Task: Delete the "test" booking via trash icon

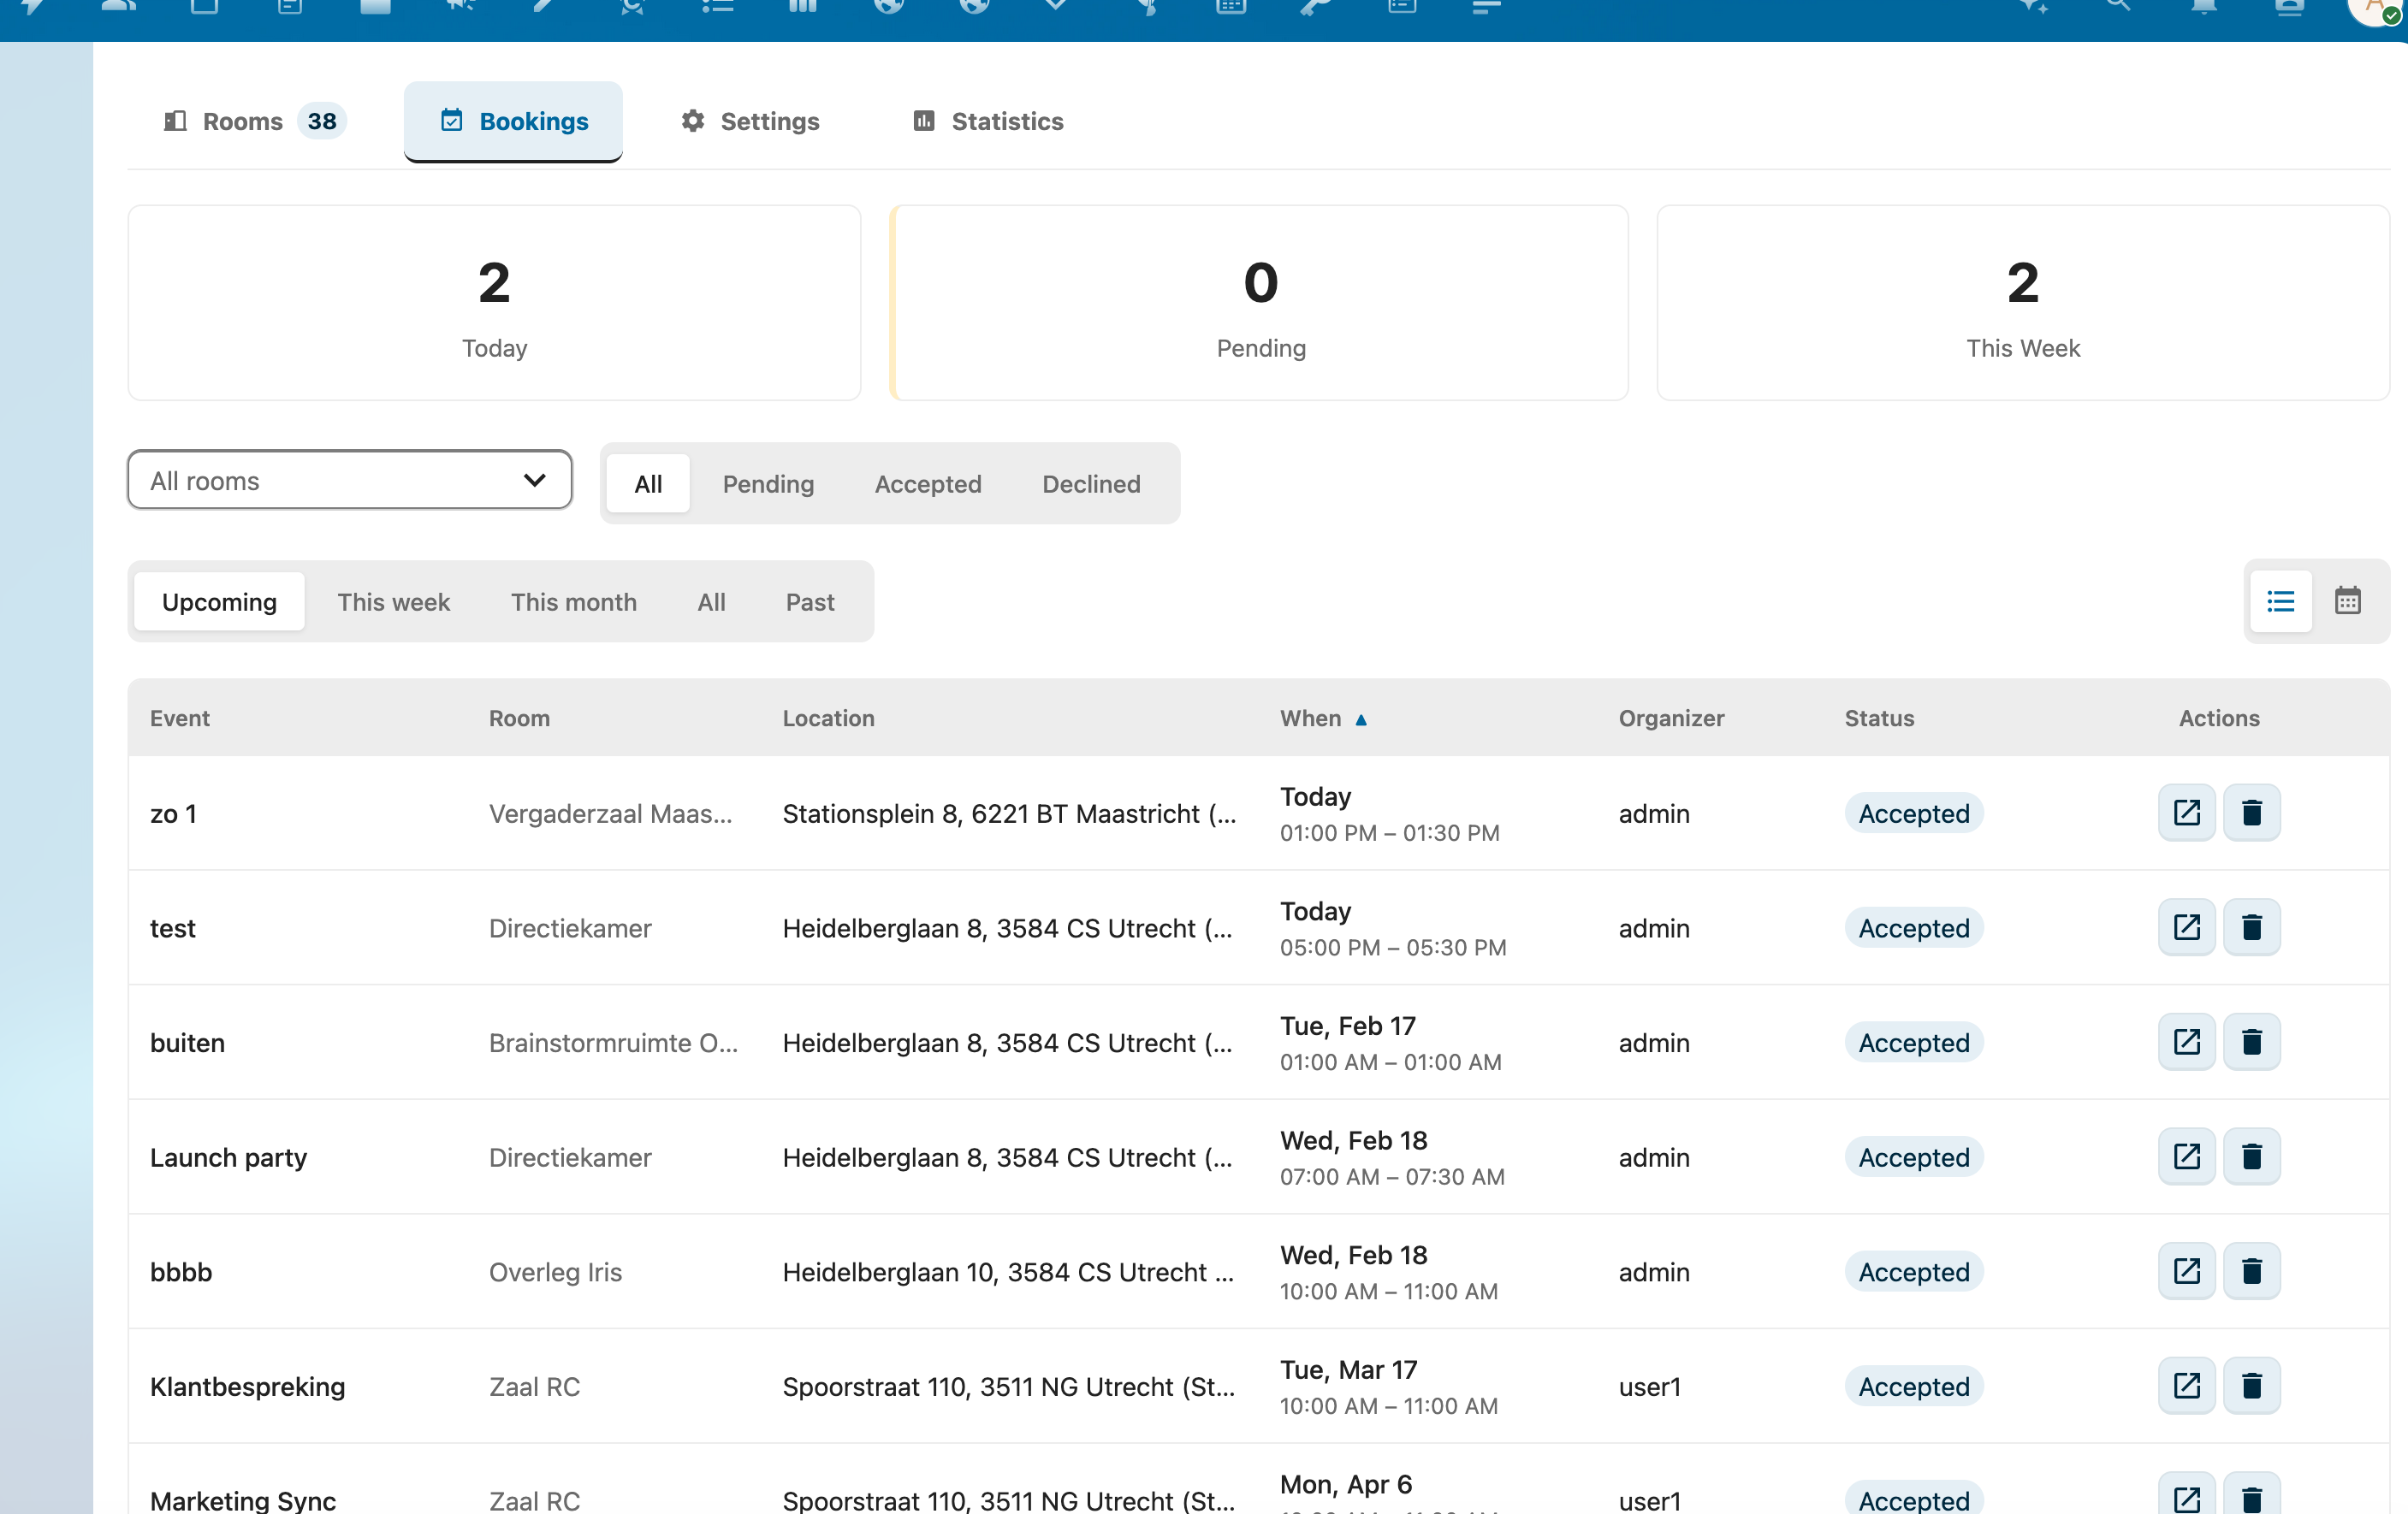Action: tap(2252, 927)
